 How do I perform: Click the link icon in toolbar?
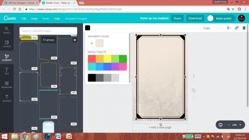coord(237,28)
